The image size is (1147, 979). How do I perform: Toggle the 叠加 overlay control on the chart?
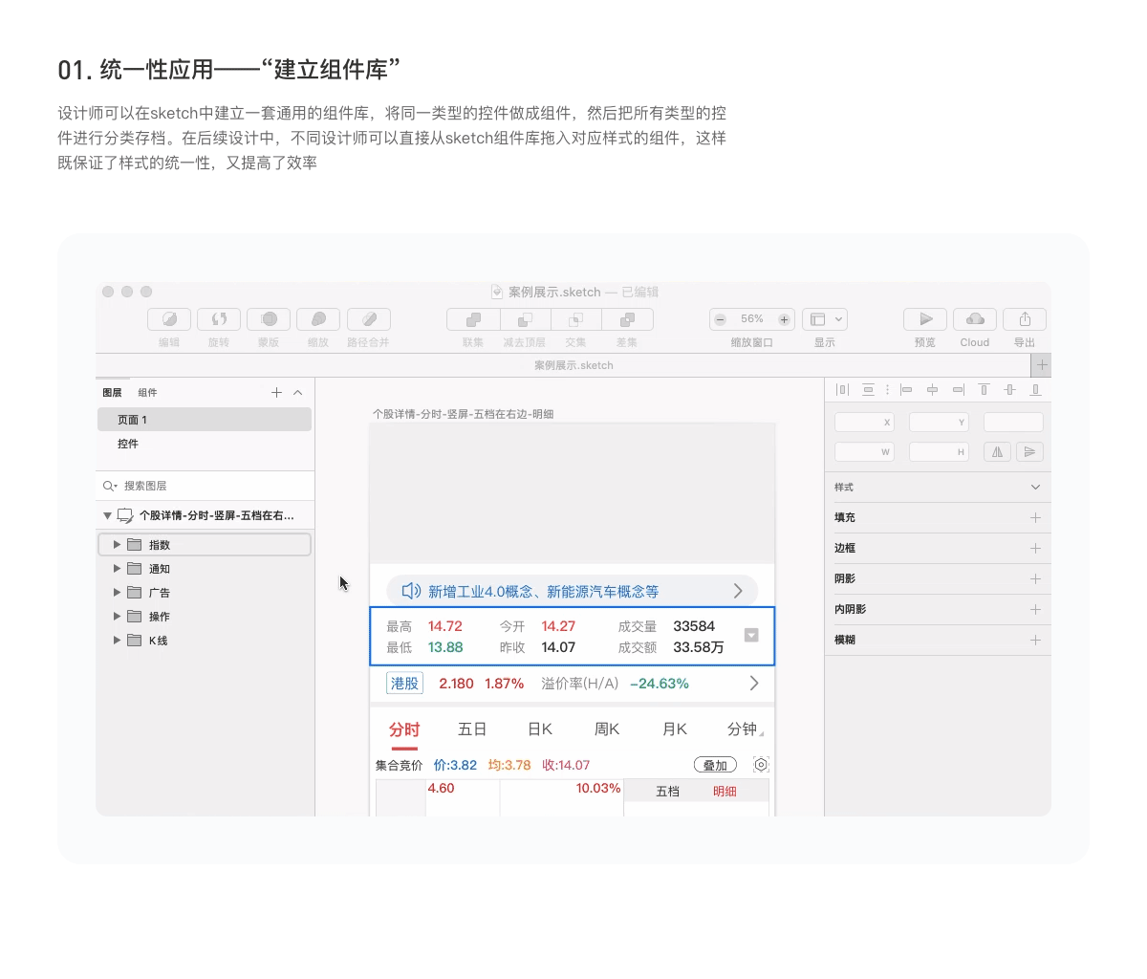[715, 765]
